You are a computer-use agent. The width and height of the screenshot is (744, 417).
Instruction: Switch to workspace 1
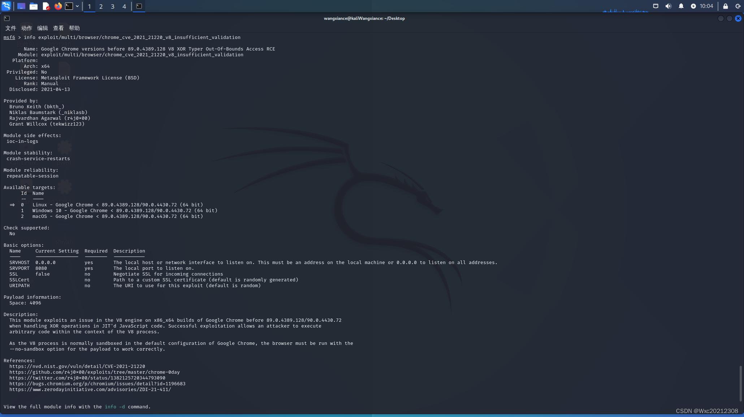pyautogui.click(x=89, y=6)
